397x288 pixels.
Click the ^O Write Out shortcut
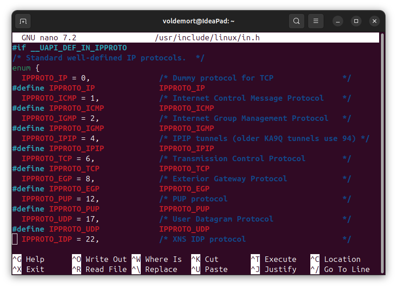tap(99, 259)
